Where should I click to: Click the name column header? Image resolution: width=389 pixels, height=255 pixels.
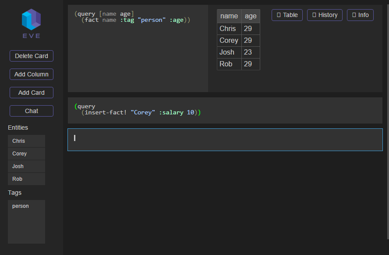(229, 16)
